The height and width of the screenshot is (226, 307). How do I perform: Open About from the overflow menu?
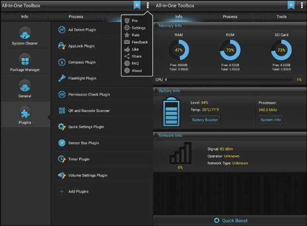(137, 71)
